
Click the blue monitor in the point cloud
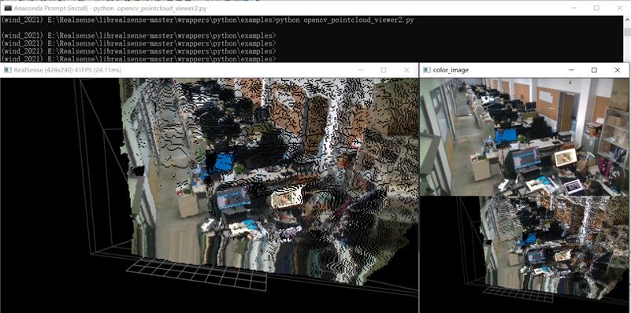(220, 163)
